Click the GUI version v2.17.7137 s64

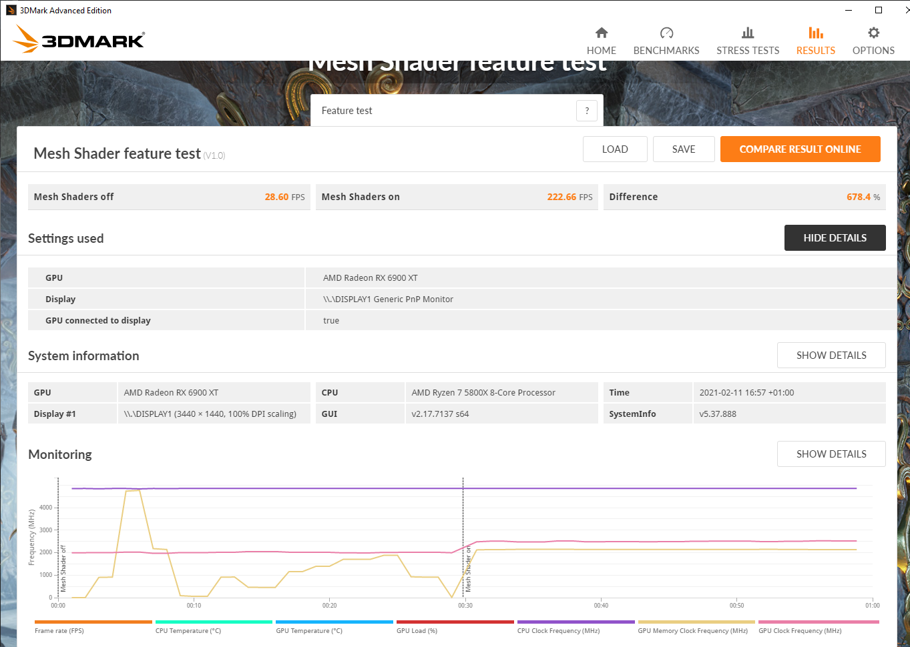pyautogui.click(x=440, y=414)
